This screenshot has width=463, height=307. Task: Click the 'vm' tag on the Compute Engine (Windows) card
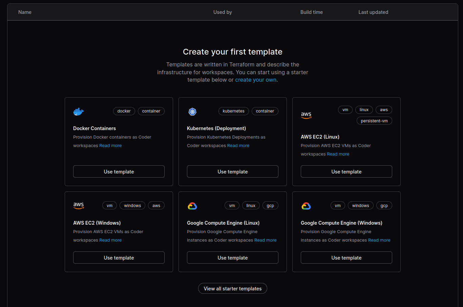point(338,205)
